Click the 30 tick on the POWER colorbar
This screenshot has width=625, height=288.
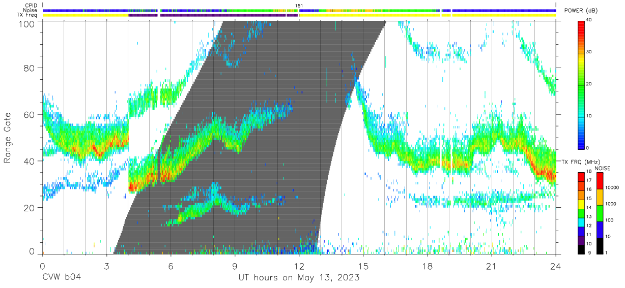pos(589,52)
